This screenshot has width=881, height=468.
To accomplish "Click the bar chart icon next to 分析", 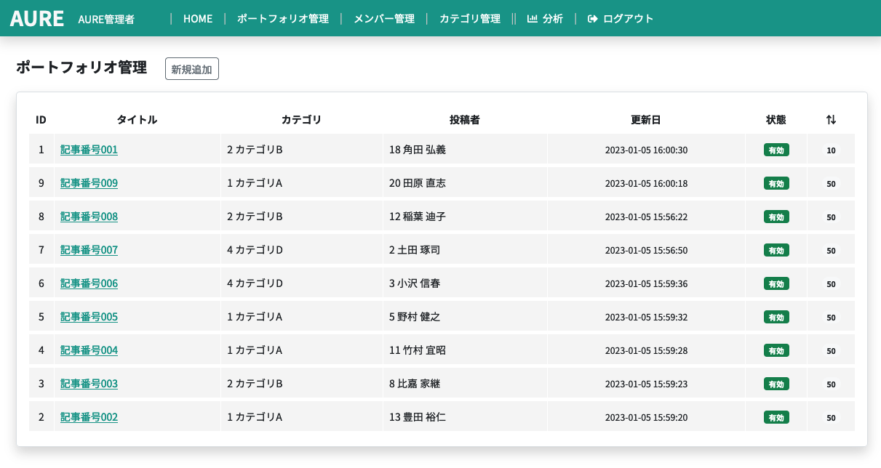I will 532,19.
